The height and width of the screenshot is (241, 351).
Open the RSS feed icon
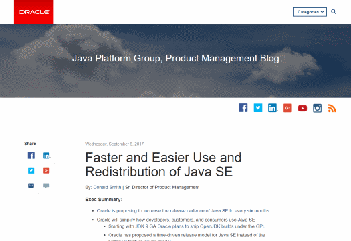point(332,108)
